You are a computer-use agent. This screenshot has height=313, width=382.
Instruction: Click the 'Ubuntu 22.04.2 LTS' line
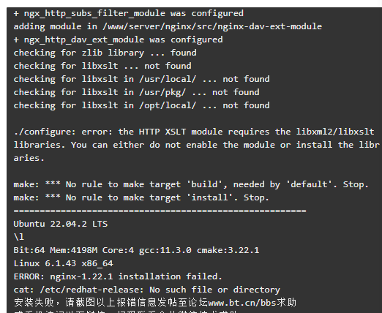(61, 224)
